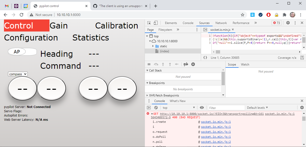Click the eye icon to create live expression
The image size is (306, 147).
coord(202,107)
